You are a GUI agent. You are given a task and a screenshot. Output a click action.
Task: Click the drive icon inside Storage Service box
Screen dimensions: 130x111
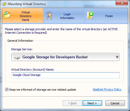click(17, 58)
